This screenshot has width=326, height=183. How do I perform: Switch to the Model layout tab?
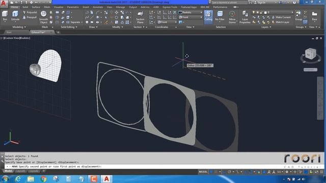[8, 171]
